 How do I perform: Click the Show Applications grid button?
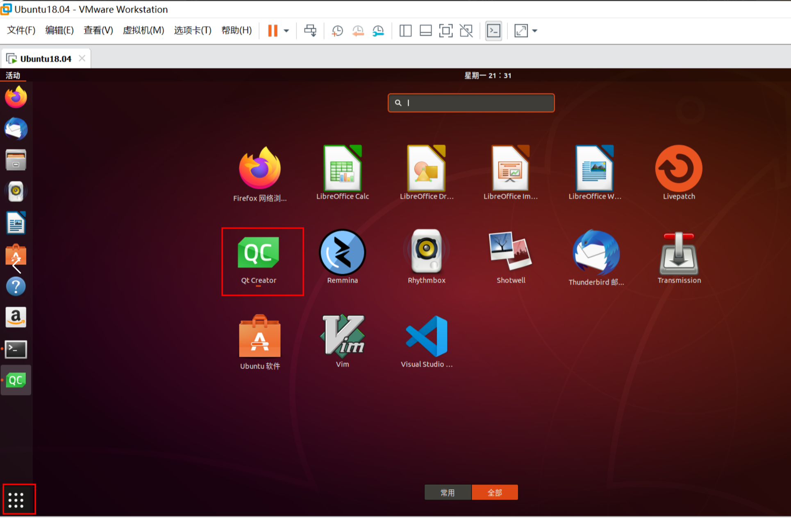point(16,500)
